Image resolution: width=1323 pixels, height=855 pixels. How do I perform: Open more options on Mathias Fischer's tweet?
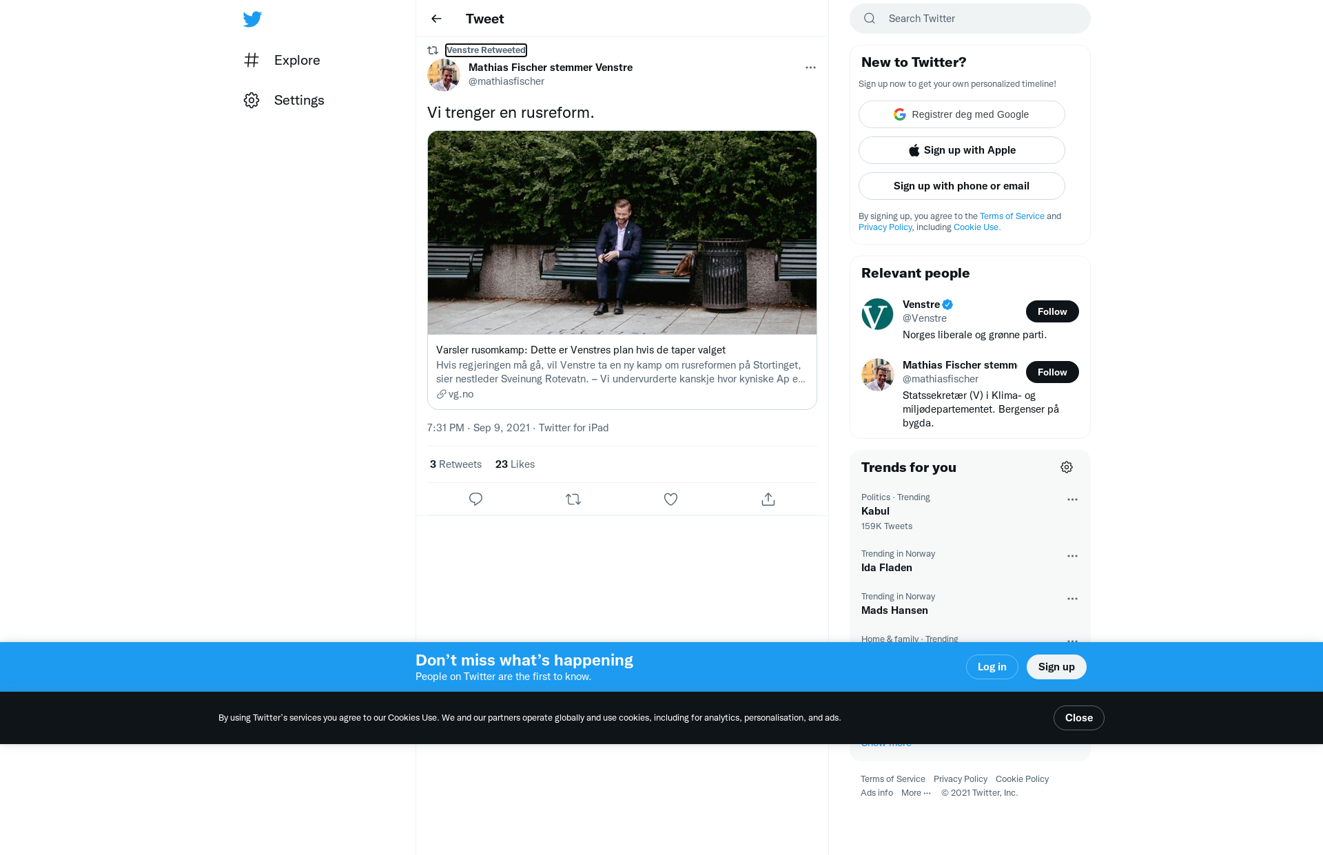coord(810,68)
